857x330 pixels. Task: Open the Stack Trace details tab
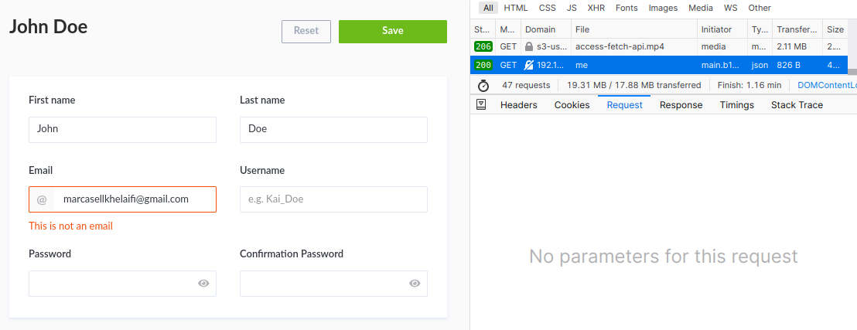[797, 105]
